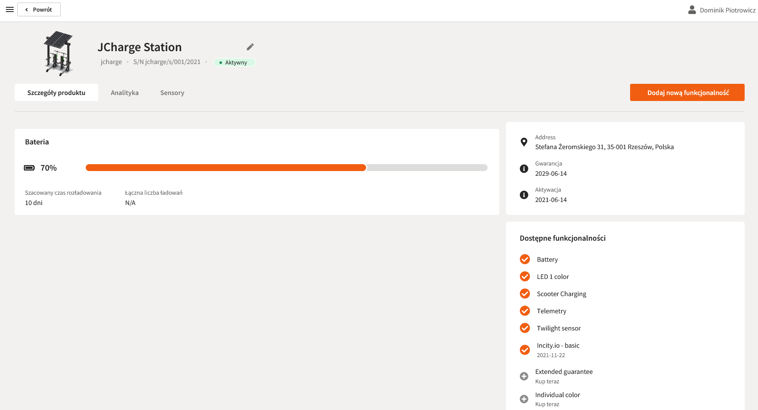
Task: Switch to the Analityka tab
Action: pyautogui.click(x=124, y=93)
